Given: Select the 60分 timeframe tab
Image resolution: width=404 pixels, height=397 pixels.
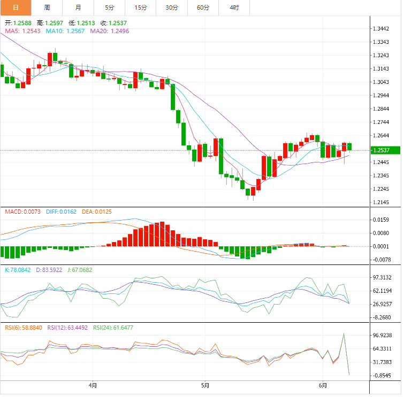Looking at the screenshot, I should (203, 7).
